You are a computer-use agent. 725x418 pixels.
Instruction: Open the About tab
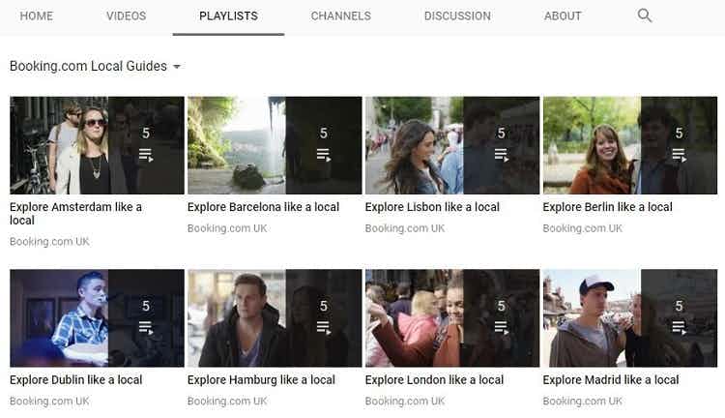[x=563, y=16]
